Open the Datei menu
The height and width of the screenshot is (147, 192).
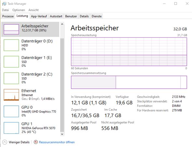coord(6,10)
